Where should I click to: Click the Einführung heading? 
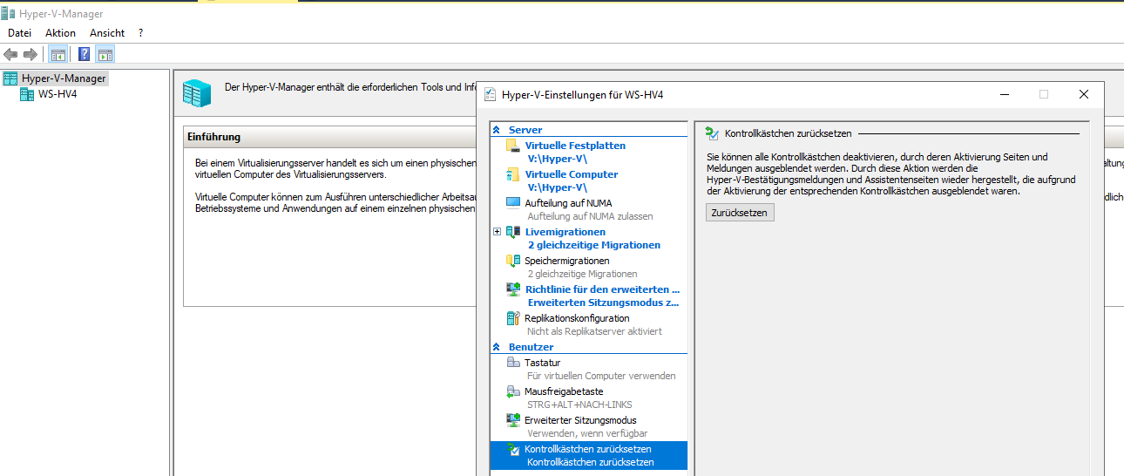coord(213,137)
